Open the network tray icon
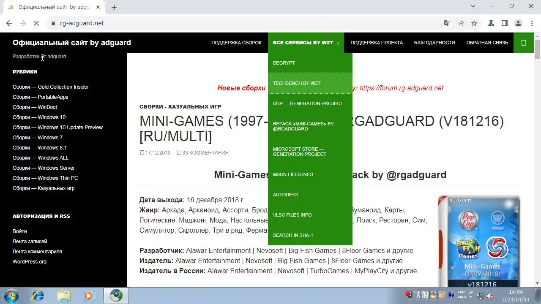541x304 pixels. (x=481, y=296)
